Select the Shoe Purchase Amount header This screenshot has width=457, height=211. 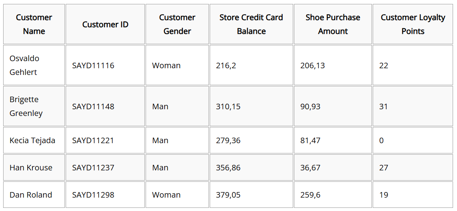(333, 24)
